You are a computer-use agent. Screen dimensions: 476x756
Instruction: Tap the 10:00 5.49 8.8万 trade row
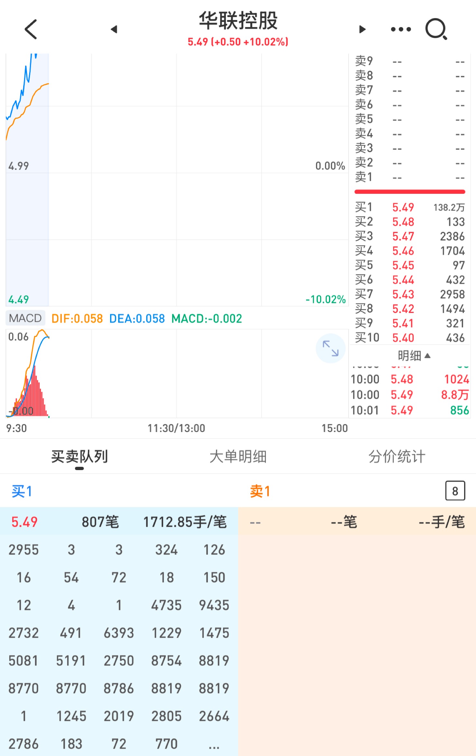click(x=410, y=395)
